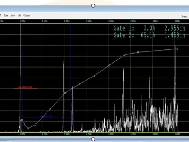Image resolution: width=189 pixels, height=142 pixels.
Task: Click the 3.694in top axis label
Action: (x=111, y=21)
